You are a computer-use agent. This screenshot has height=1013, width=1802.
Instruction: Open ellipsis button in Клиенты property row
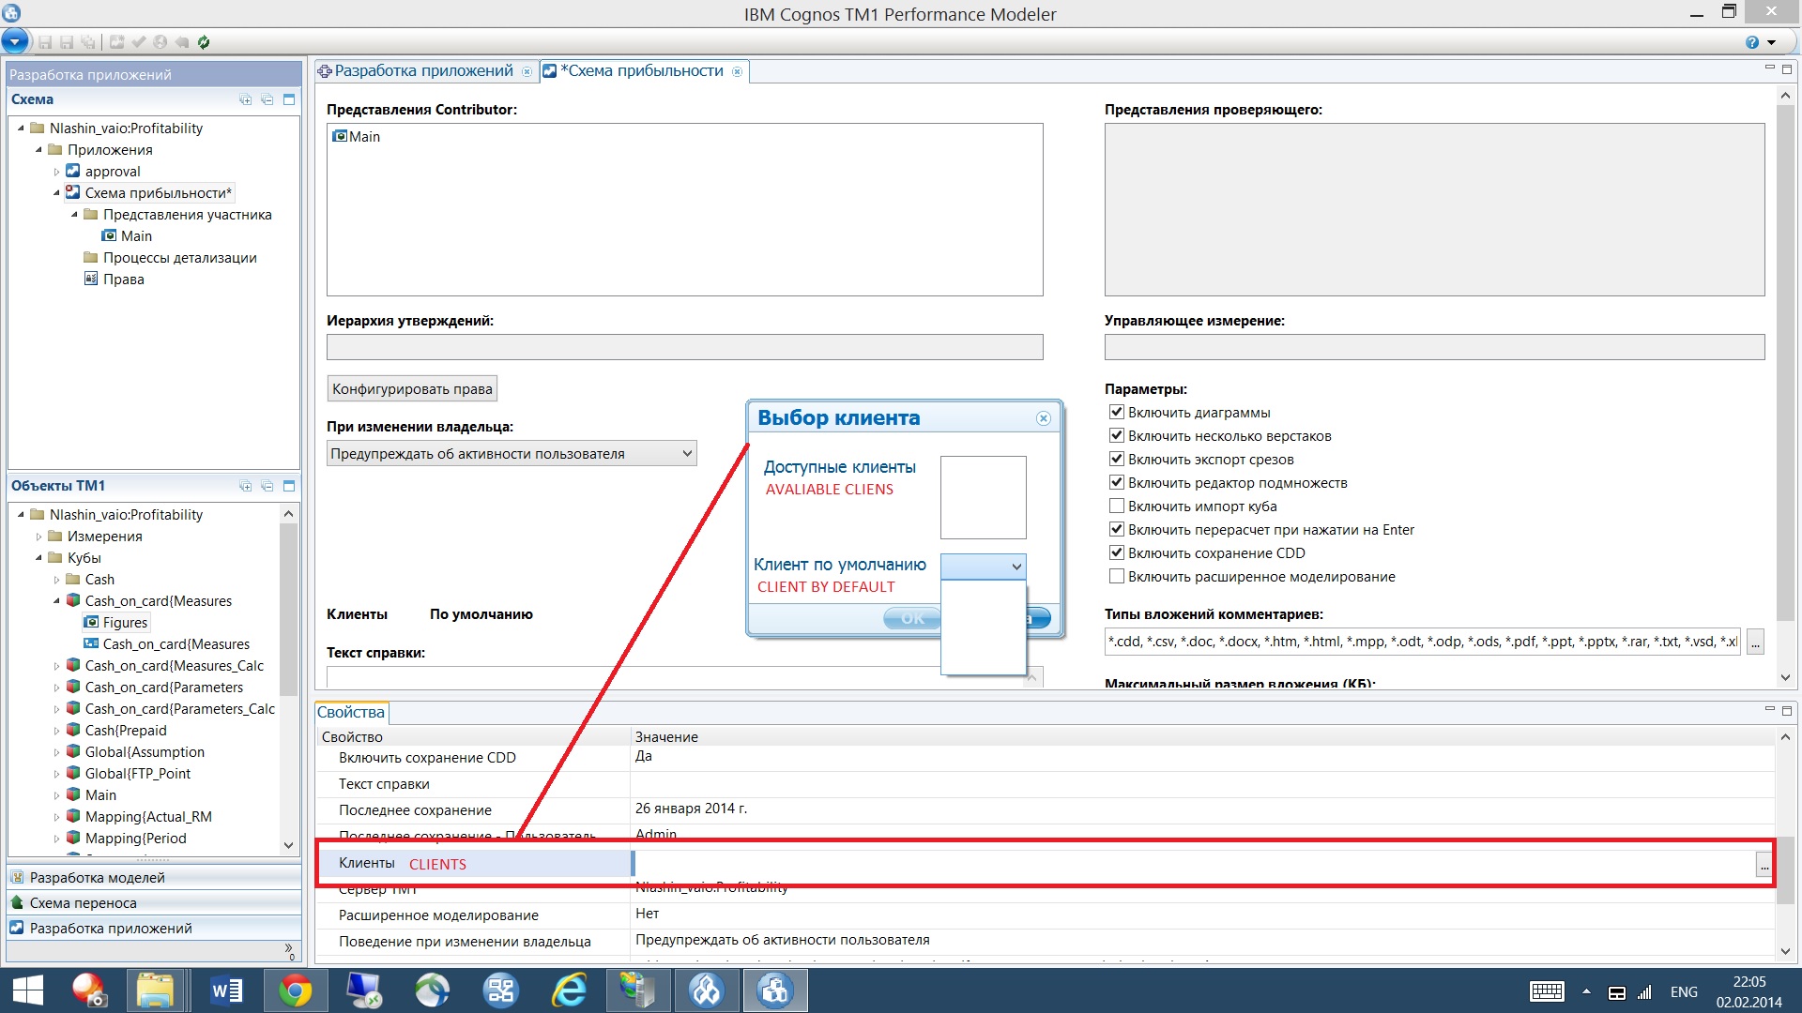point(1764,865)
